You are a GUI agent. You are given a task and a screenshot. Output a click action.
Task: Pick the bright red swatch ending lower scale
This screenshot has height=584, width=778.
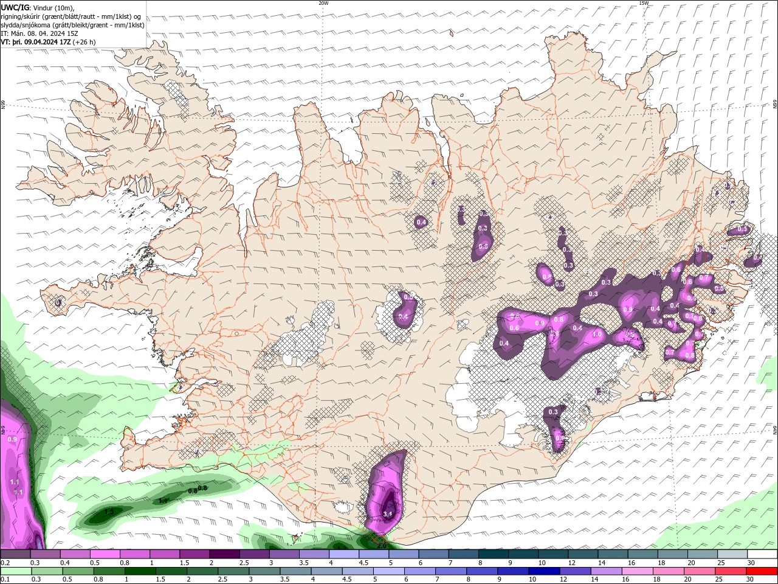point(762,571)
